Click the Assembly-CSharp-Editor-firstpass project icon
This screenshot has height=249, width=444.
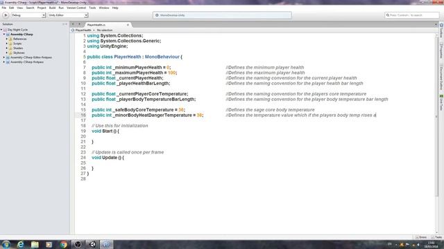pyautogui.click(x=8, y=57)
